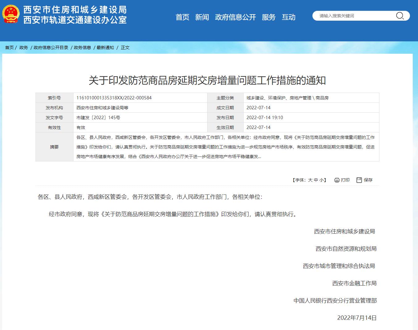The width and height of the screenshot is (418, 330).
Task: Click the 打印 text button
Action: (x=345, y=180)
